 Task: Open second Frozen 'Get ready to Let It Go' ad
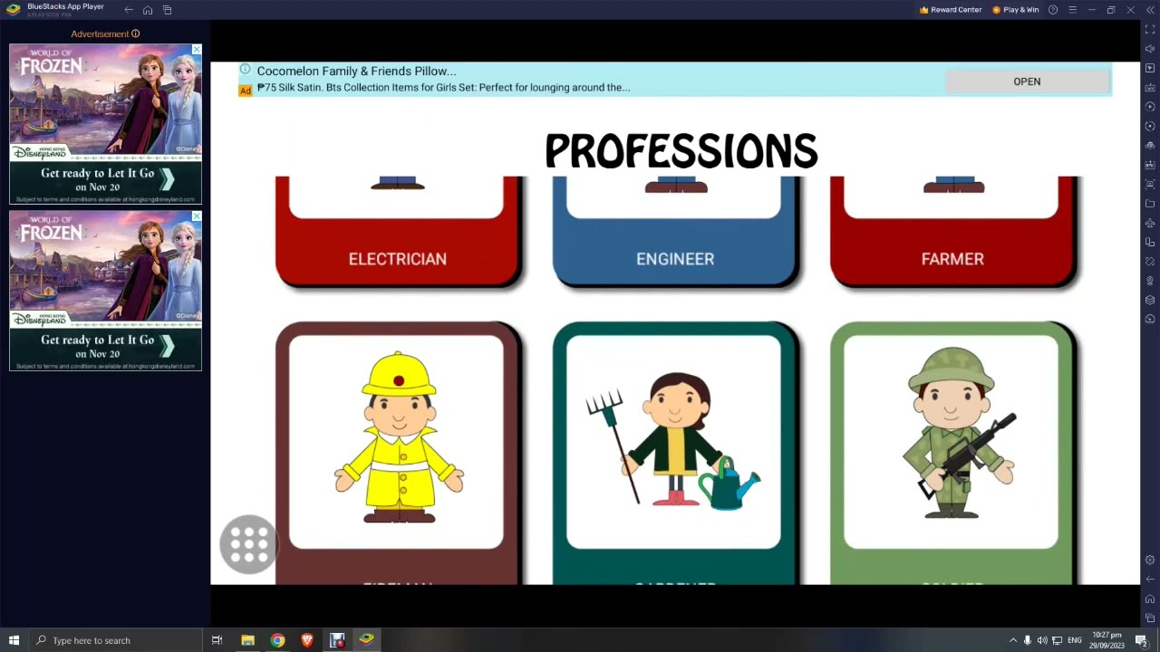tap(105, 291)
